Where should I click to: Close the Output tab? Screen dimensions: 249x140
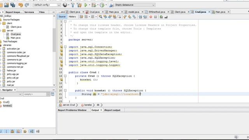point(101,110)
